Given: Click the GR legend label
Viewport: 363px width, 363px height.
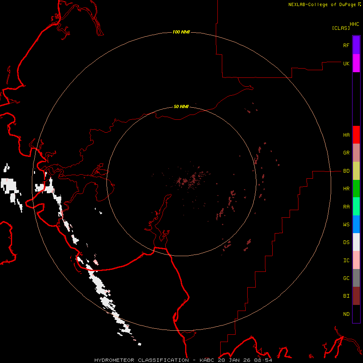Looking at the screenshot, I should click(346, 153).
